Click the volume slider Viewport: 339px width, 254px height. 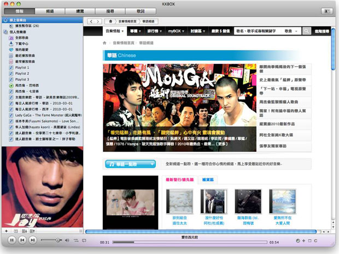tap(57, 240)
